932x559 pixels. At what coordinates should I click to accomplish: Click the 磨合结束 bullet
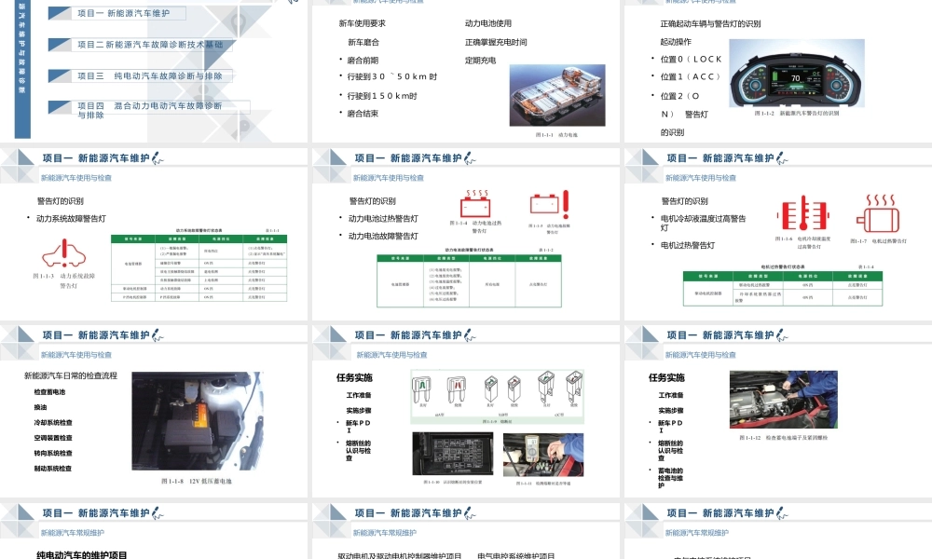pos(363,113)
